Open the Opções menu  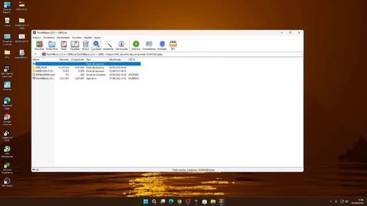pyautogui.click(x=88, y=37)
